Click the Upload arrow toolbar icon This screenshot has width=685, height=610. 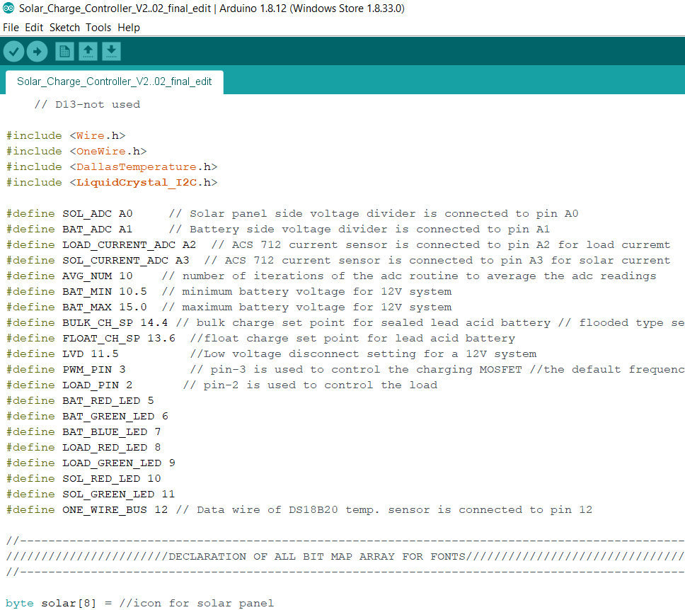point(37,51)
